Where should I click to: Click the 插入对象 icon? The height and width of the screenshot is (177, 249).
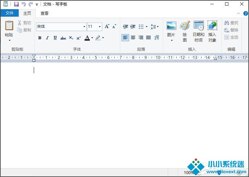tap(212, 26)
